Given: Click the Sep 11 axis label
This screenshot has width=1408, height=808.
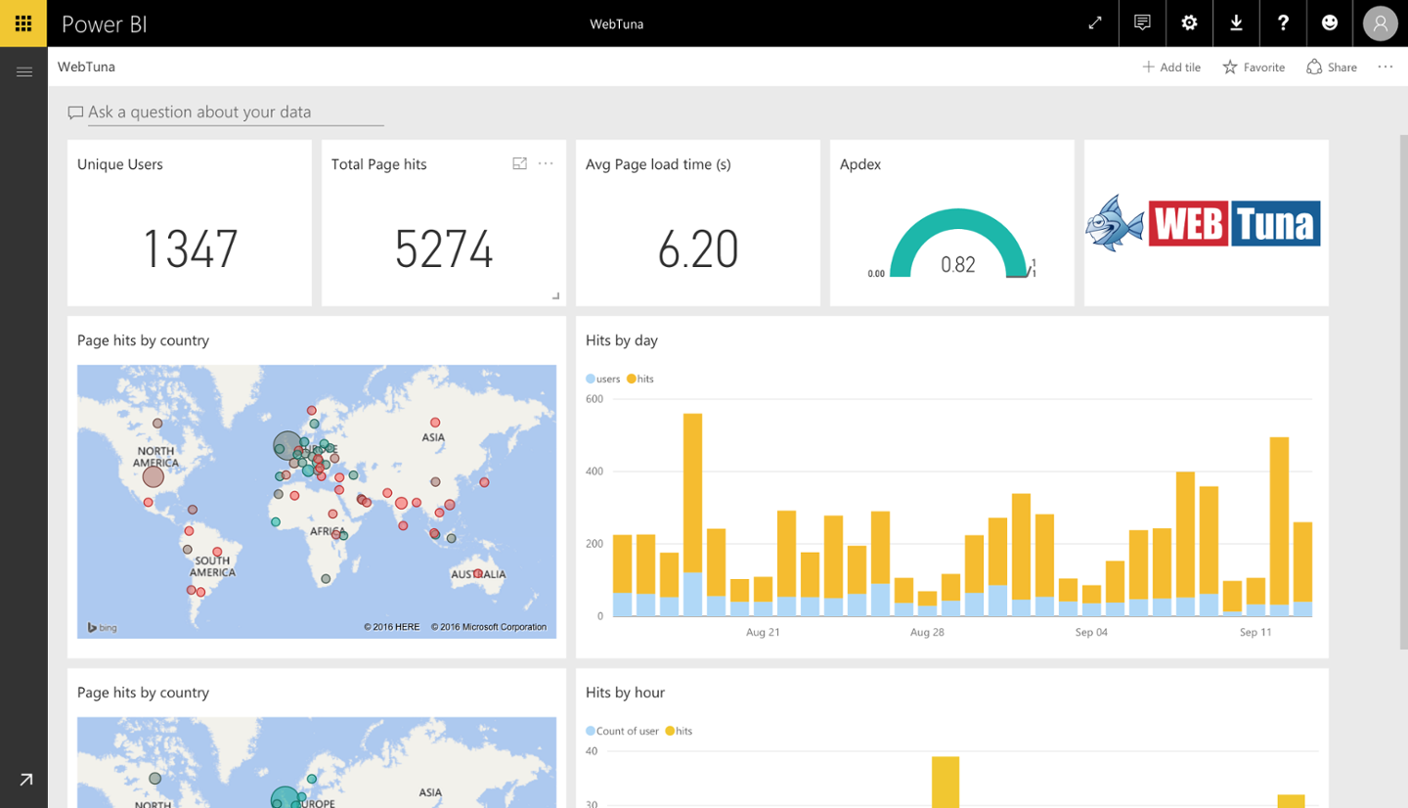Looking at the screenshot, I should coord(1255,632).
